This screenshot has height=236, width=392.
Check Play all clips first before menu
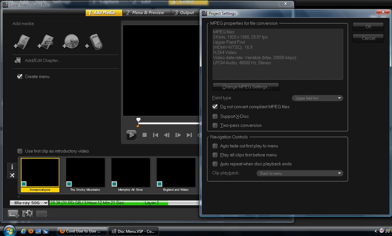215,155
